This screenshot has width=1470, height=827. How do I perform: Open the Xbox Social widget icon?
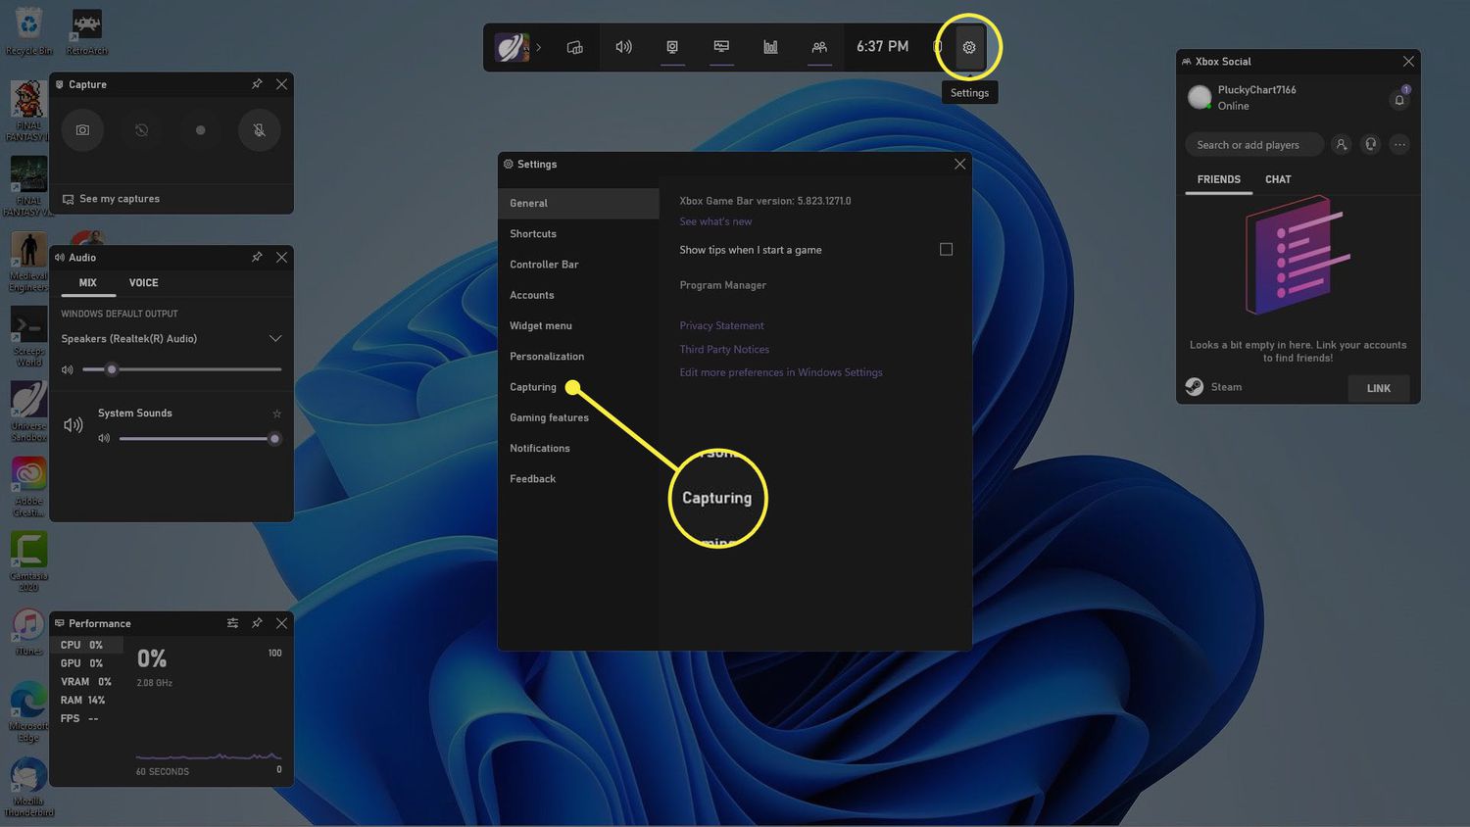point(819,47)
